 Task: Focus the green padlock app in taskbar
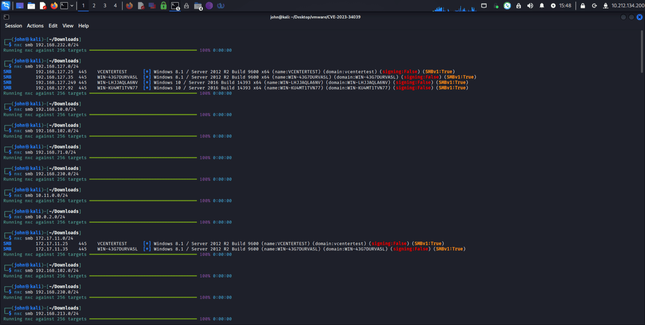[x=163, y=6]
